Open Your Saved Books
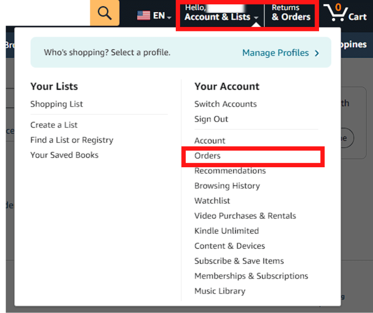The height and width of the screenshot is (313, 373). click(64, 155)
